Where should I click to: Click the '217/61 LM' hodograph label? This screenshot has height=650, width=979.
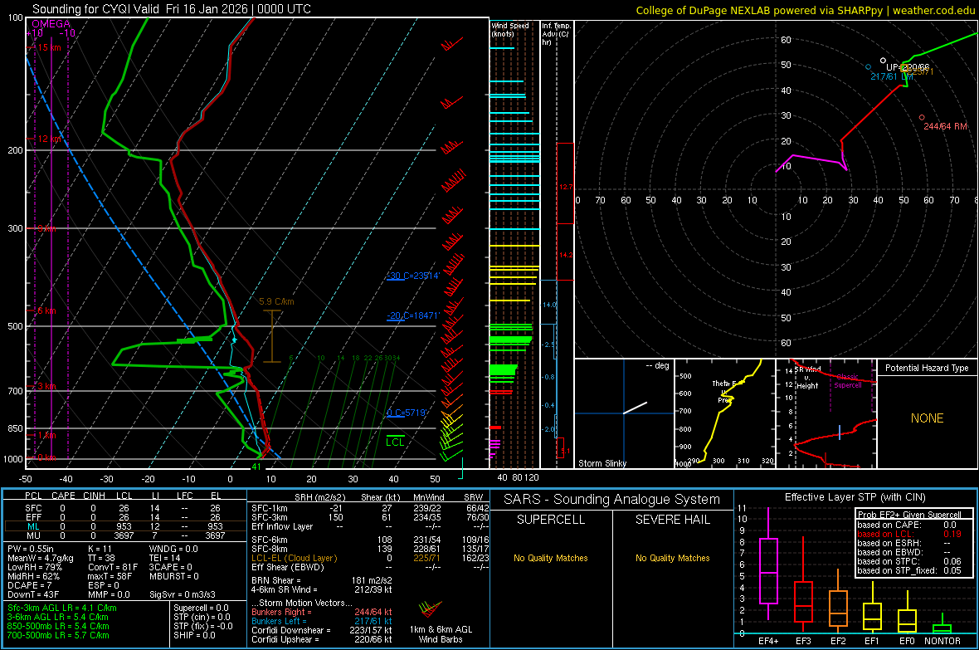892,77
